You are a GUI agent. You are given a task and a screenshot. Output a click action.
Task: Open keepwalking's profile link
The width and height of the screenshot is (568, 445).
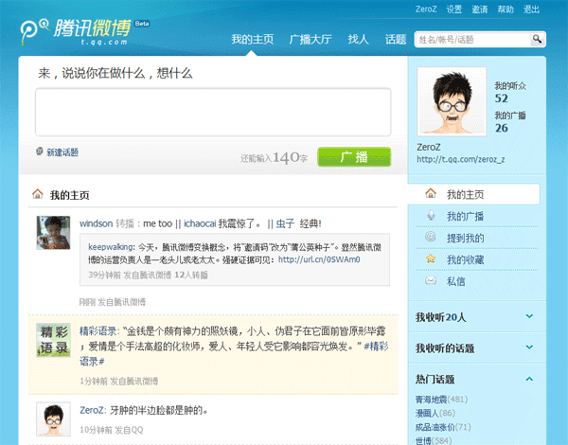(x=111, y=247)
